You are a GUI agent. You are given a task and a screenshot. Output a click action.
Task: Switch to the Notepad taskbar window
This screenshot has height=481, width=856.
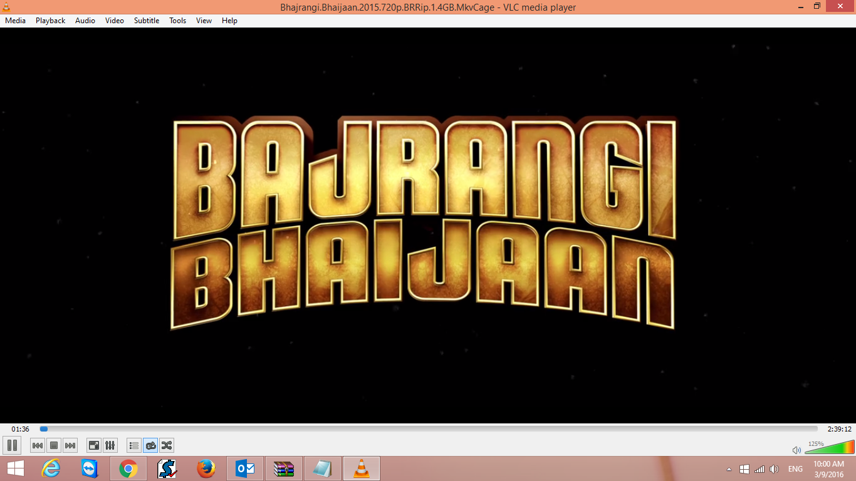coord(323,468)
